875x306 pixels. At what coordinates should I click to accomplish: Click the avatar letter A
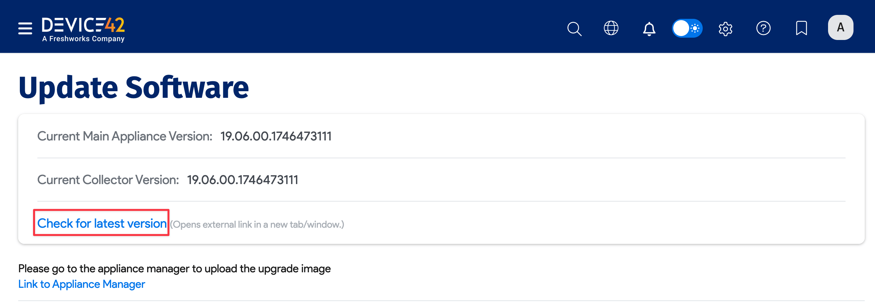tap(840, 27)
